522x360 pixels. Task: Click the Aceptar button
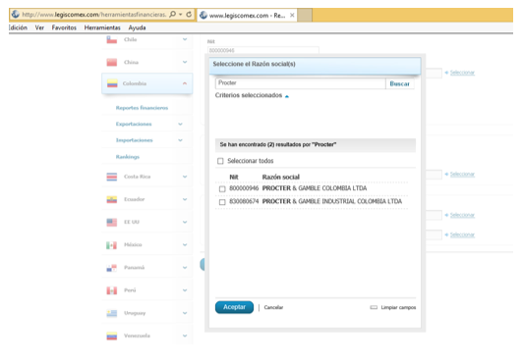pos(234,307)
